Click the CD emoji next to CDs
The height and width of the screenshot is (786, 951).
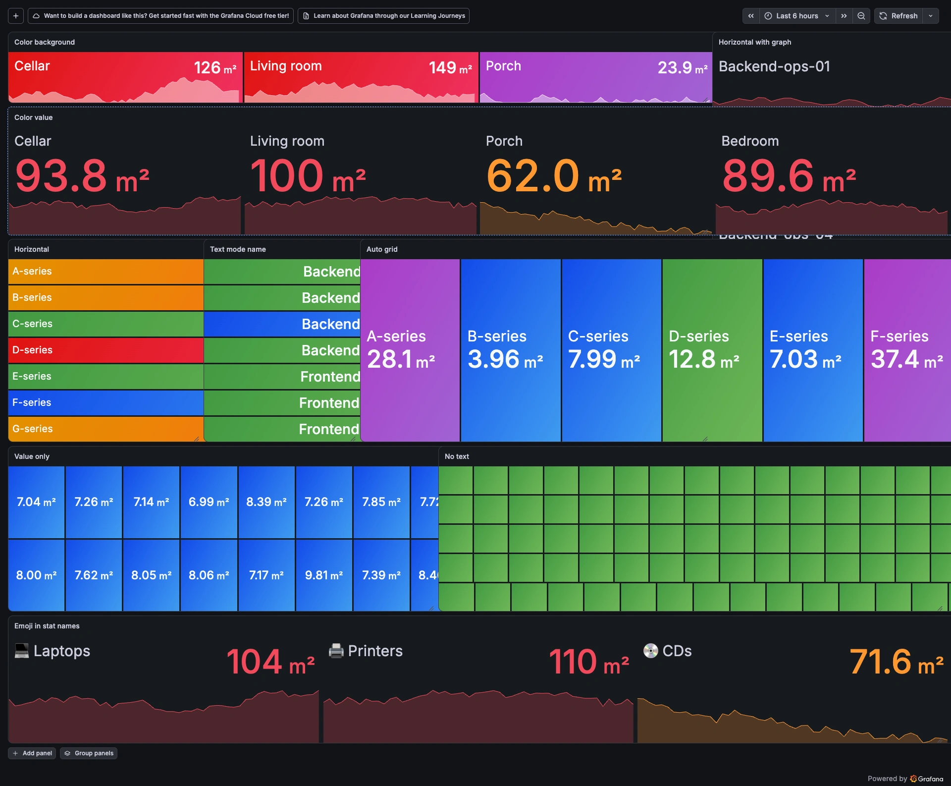pyautogui.click(x=651, y=651)
